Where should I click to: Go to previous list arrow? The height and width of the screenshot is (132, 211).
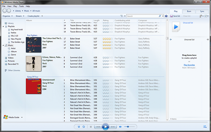click(171, 39)
